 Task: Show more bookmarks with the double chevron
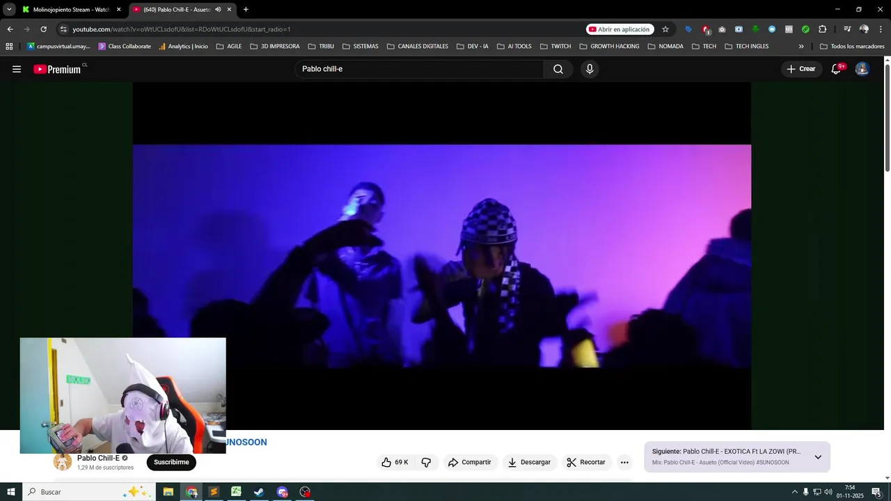point(801,47)
